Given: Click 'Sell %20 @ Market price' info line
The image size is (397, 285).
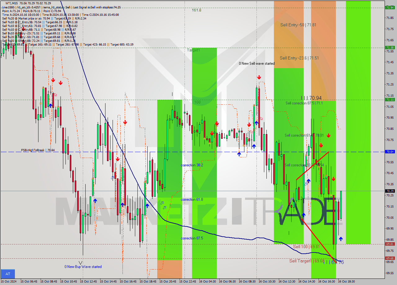Looking at the screenshot, I should tap(44, 18).
